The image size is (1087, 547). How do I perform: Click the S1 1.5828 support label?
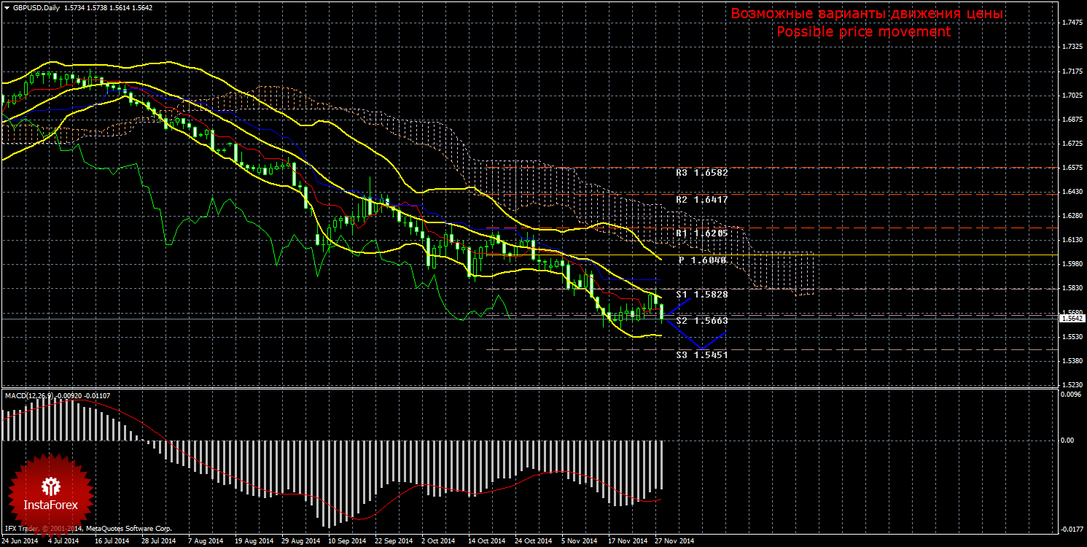(701, 294)
